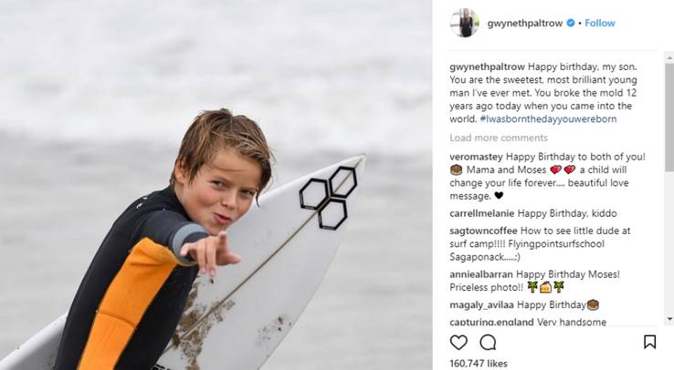Open magaly_avilaa commenter profile
This screenshot has height=370, width=674.
click(x=481, y=304)
